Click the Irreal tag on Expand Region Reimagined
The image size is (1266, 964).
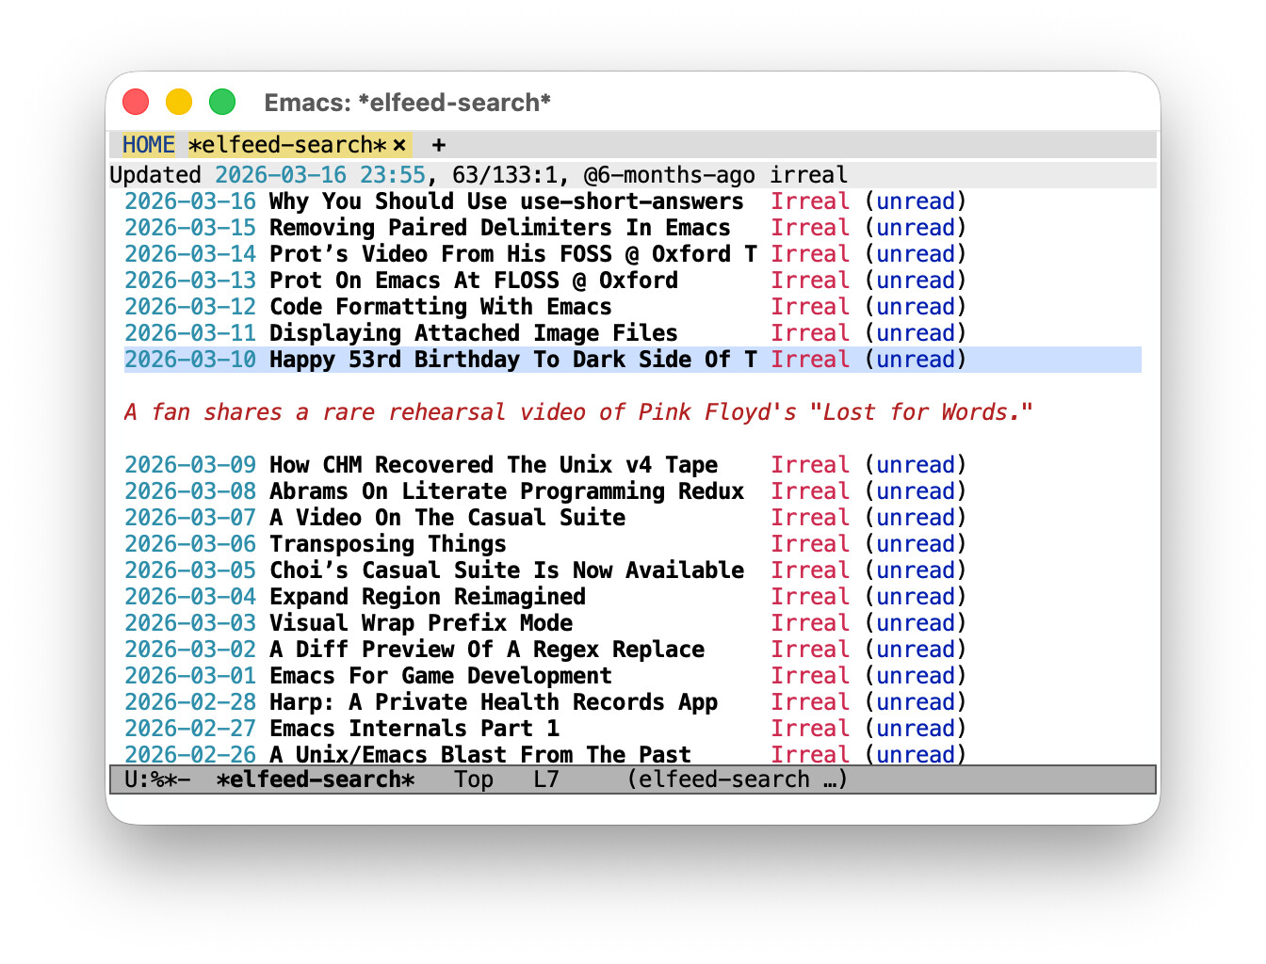click(x=810, y=596)
